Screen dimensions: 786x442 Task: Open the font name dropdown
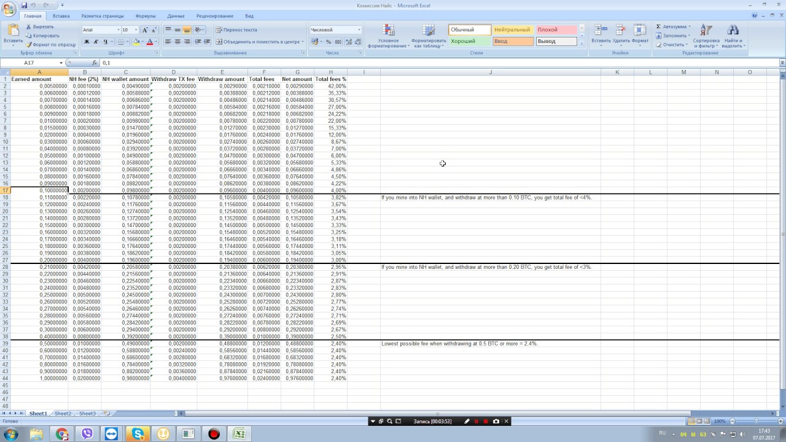tap(119, 30)
